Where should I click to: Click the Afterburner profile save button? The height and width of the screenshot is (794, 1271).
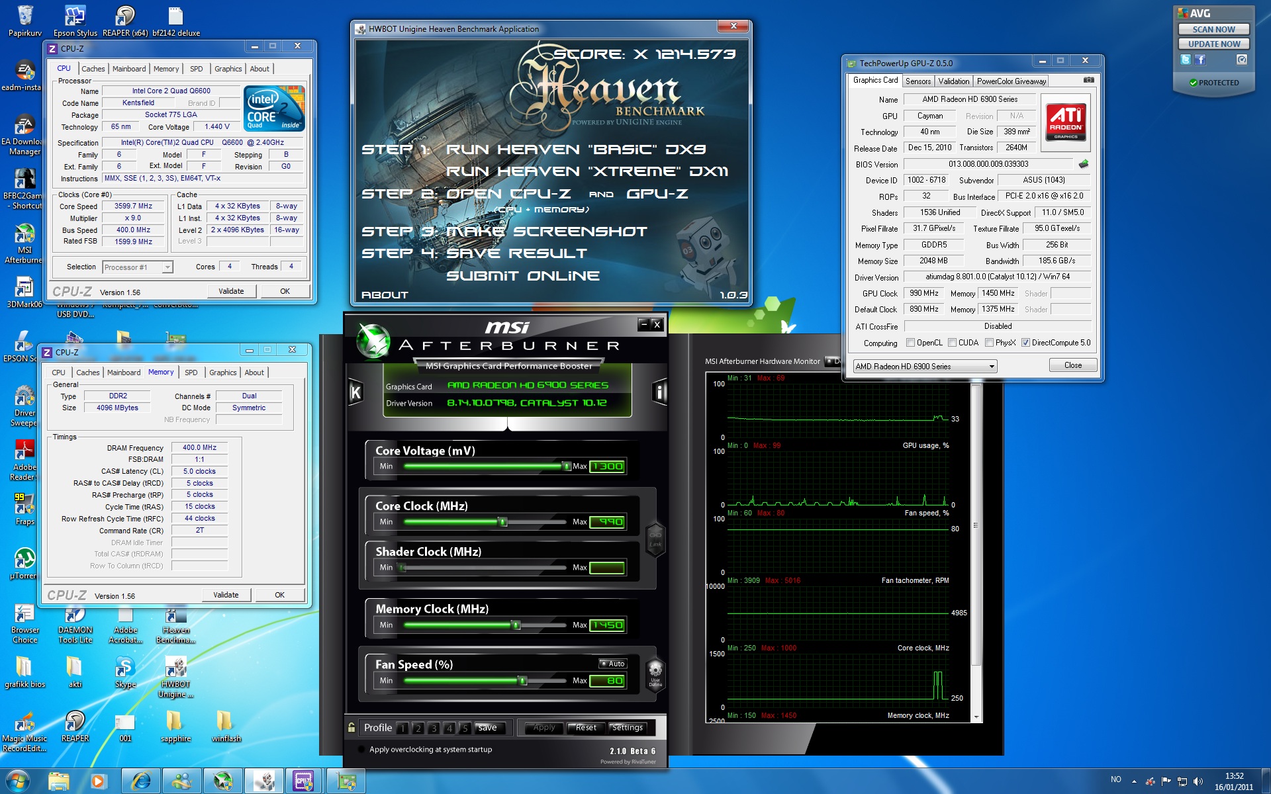coord(489,728)
